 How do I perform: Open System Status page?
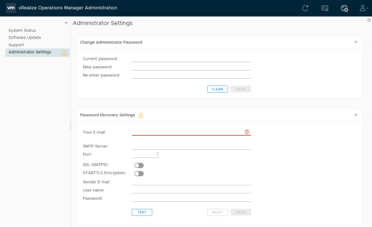(x=22, y=30)
